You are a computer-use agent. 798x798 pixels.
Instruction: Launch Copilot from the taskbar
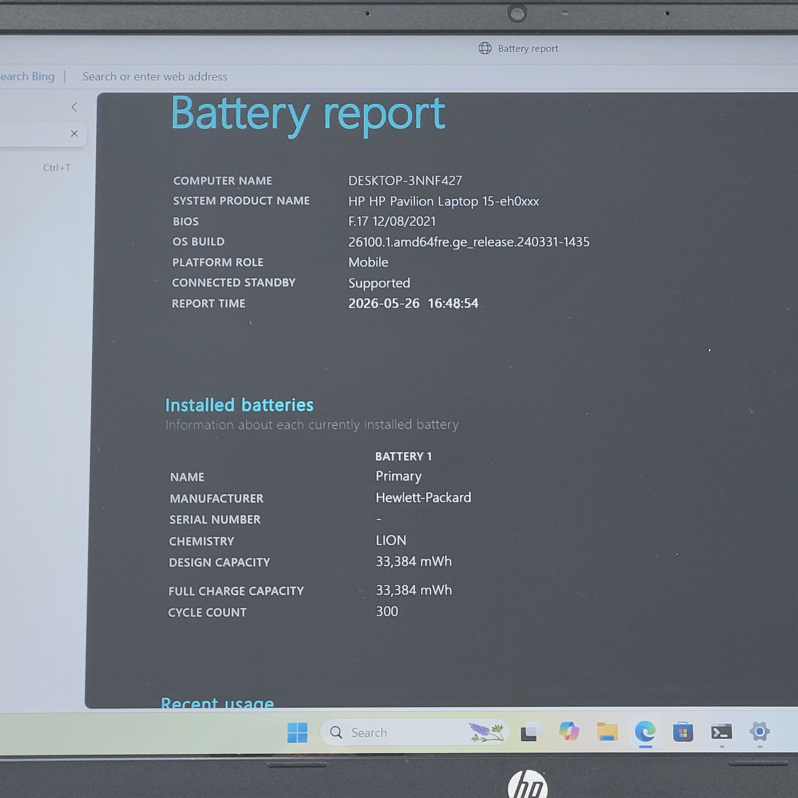click(569, 732)
